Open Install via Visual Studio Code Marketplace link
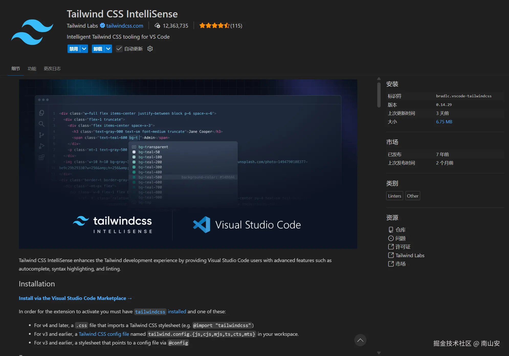Image resolution: width=509 pixels, height=356 pixels. (x=75, y=298)
